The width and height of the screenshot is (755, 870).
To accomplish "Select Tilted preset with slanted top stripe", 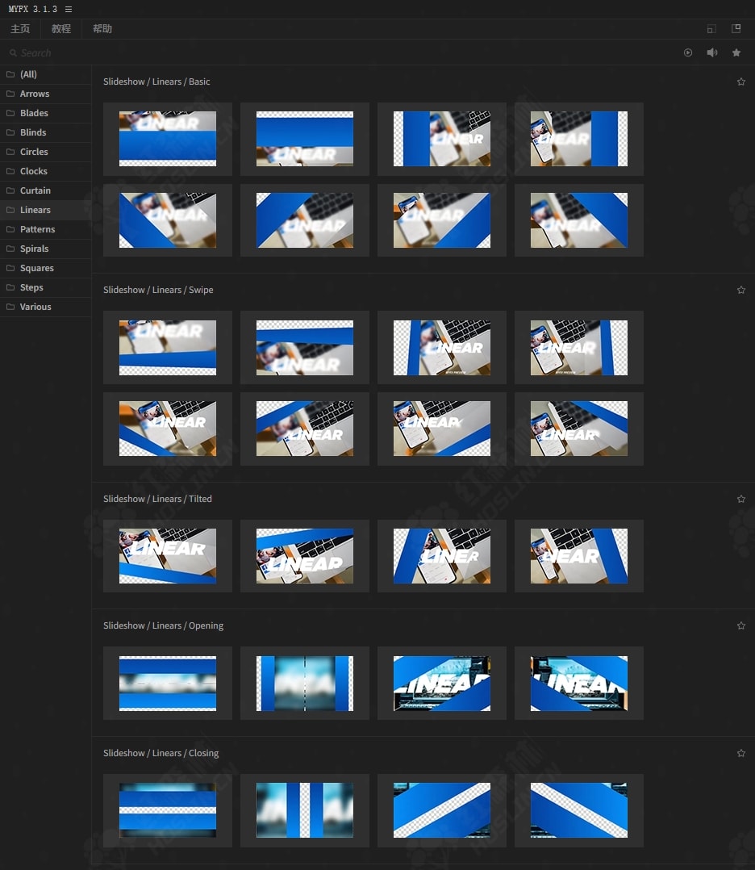I will (x=305, y=556).
